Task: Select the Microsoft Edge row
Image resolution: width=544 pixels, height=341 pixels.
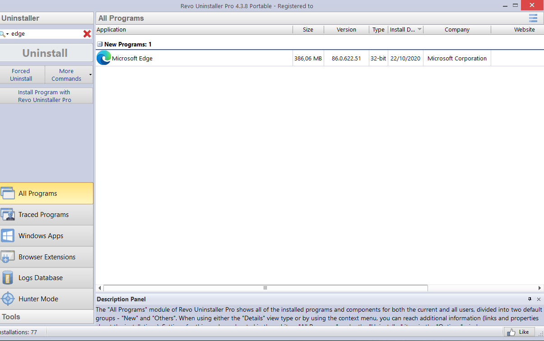Action: 320,58
